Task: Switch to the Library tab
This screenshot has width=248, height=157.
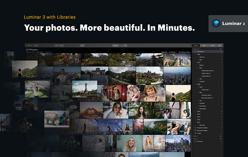Action: pyautogui.click(x=196, y=46)
